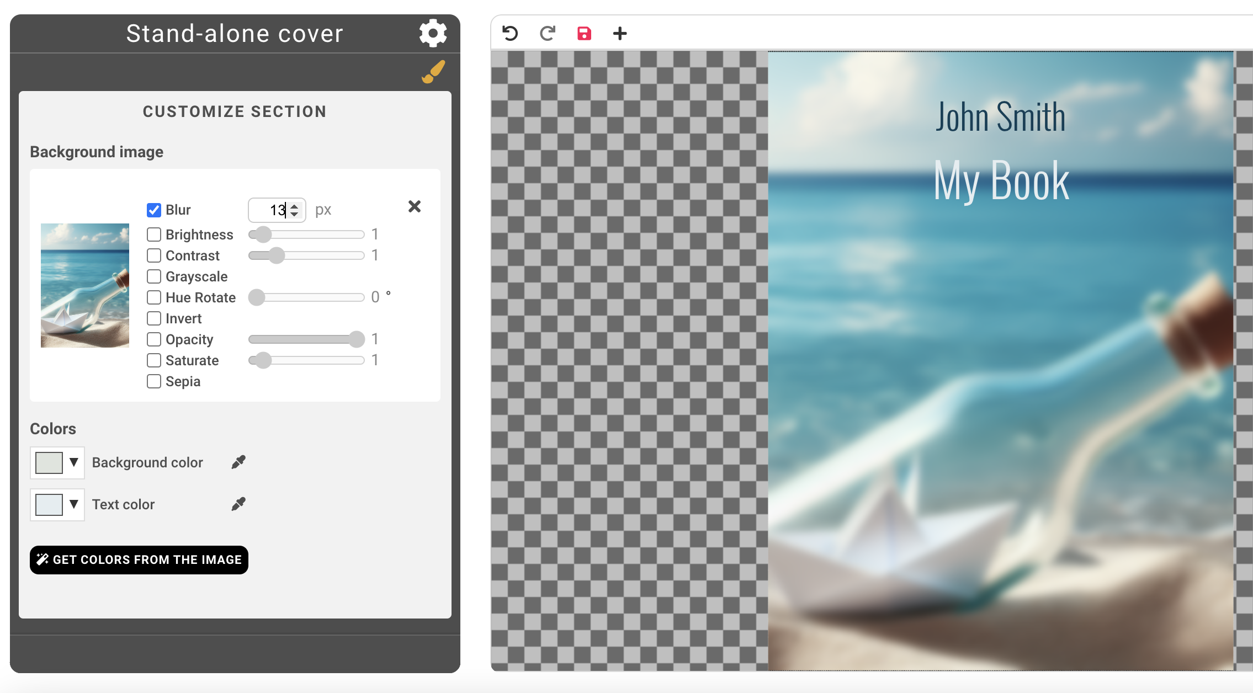
Task: Pick text color with the eyedropper
Action: coord(238,503)
